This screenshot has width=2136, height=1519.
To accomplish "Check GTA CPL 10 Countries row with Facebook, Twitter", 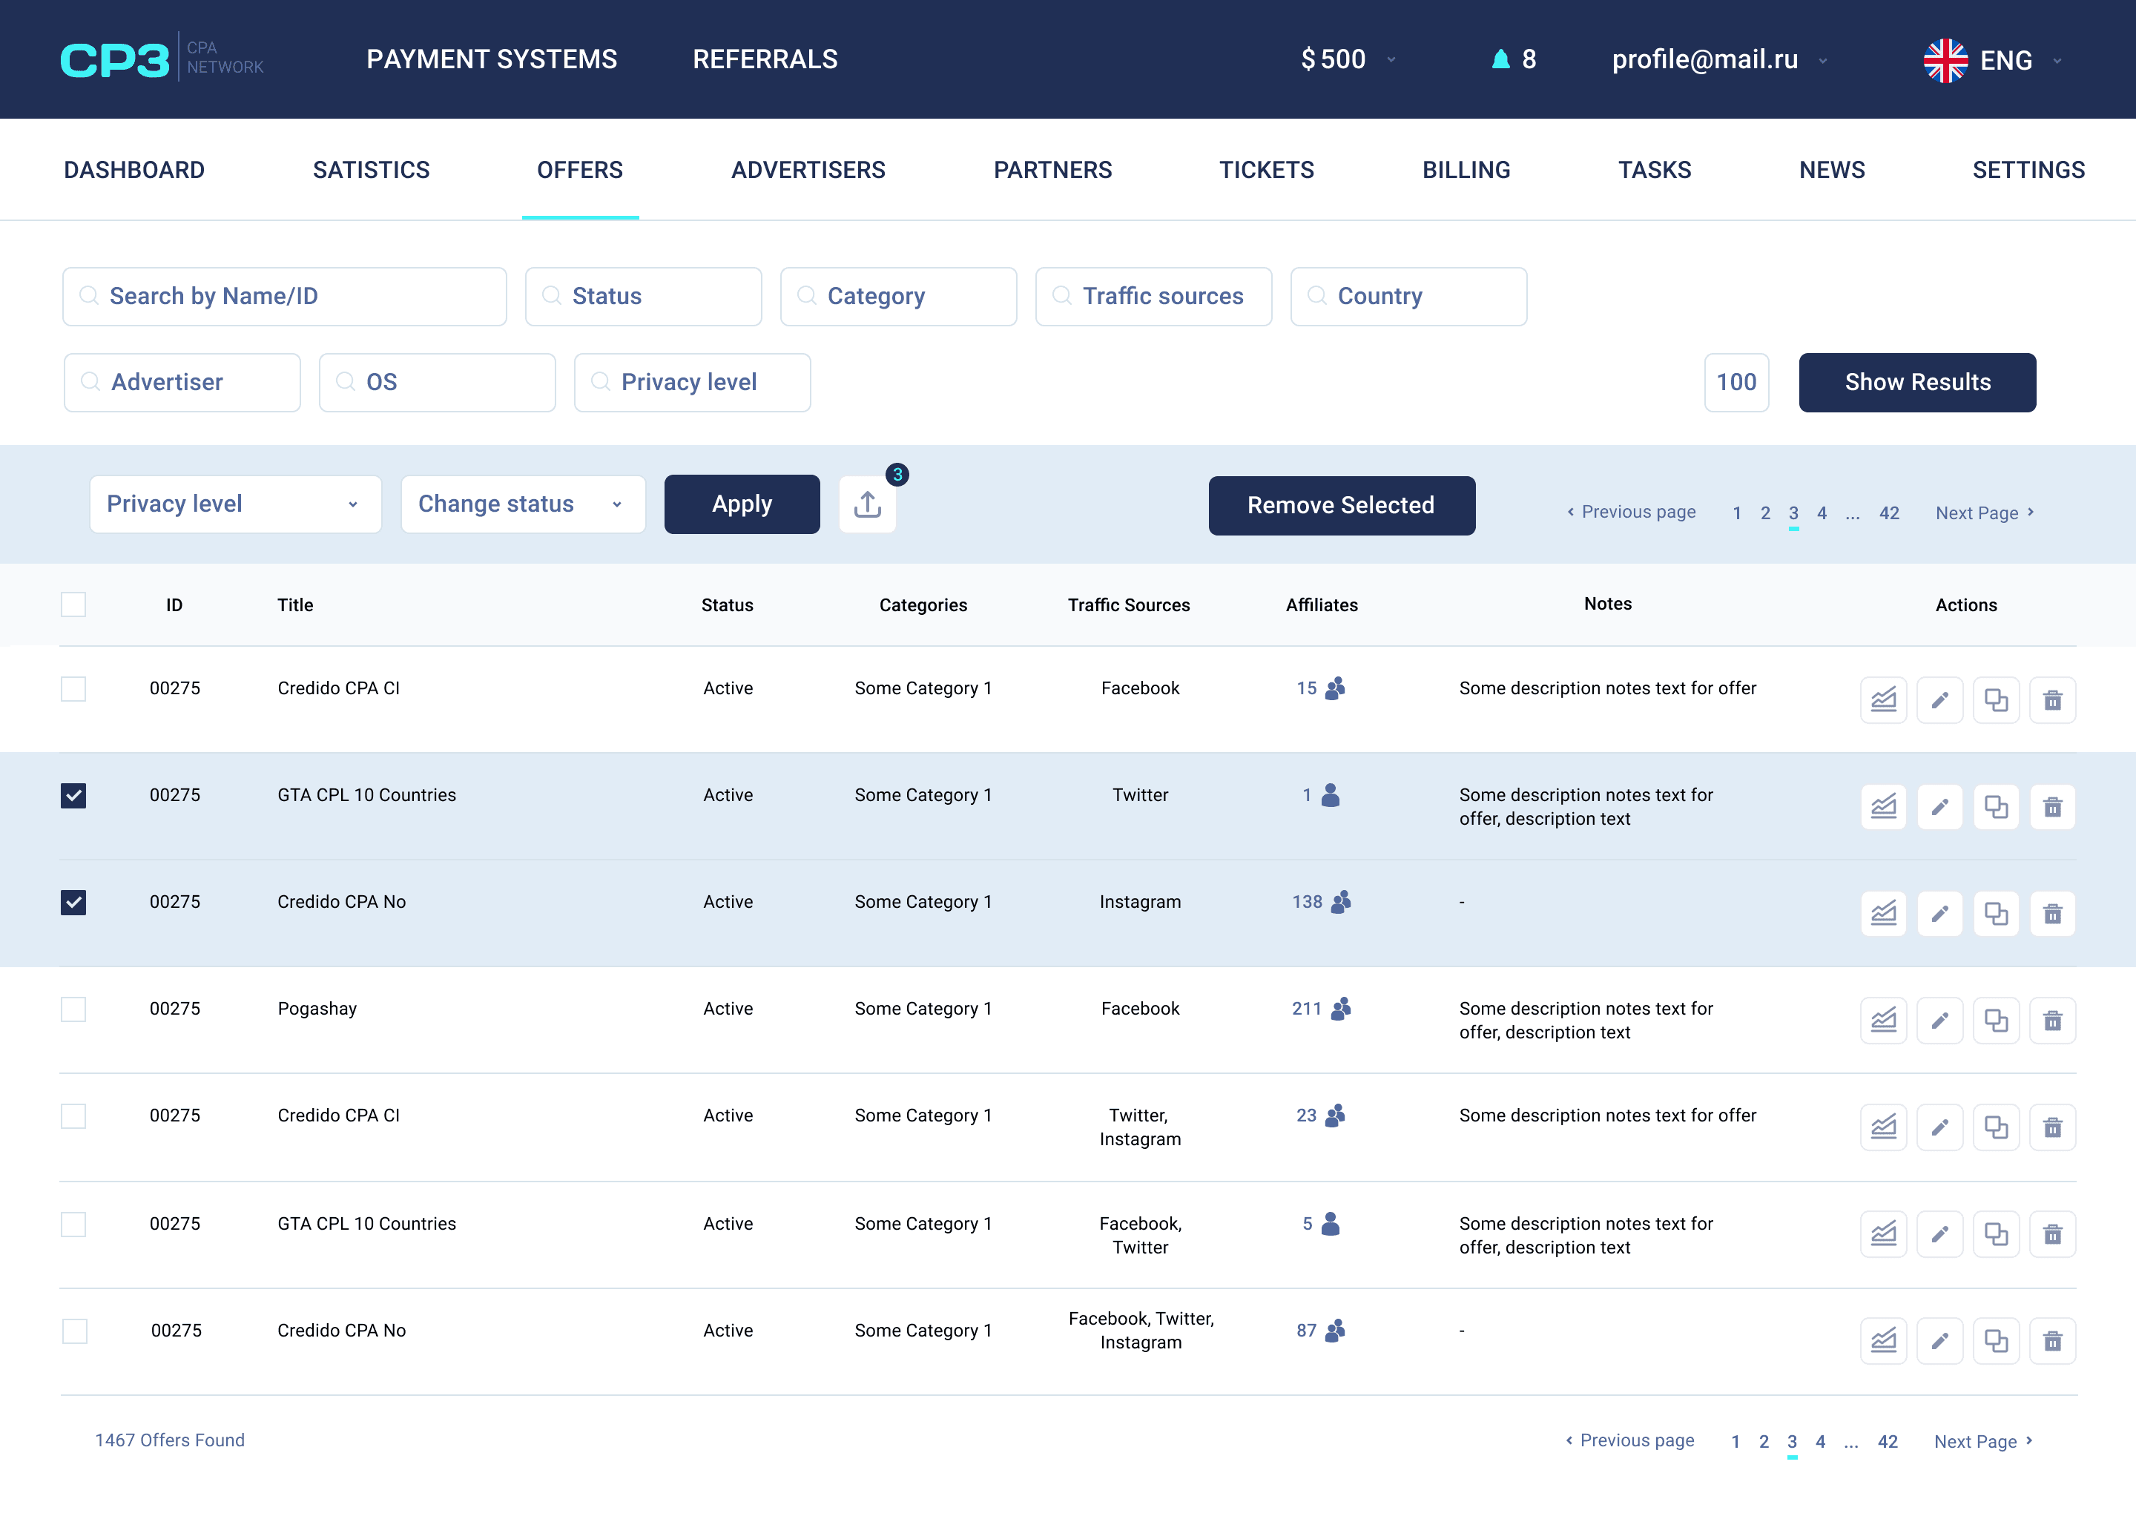I will point(73,1223).
